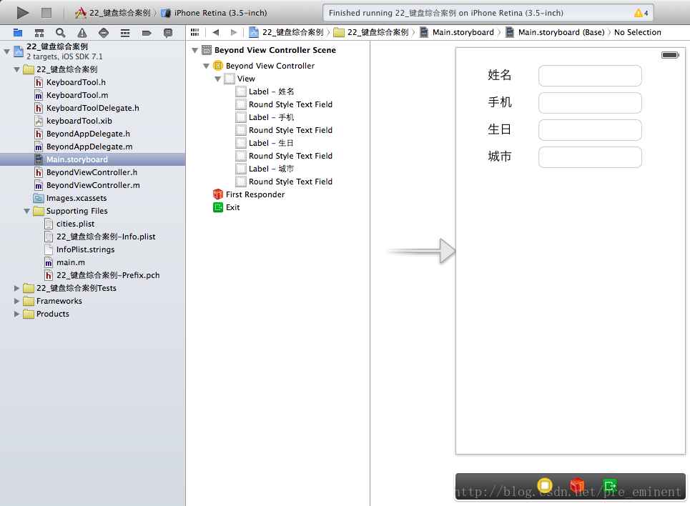Run the project with the Play button
Screen dimensions: 690x506
(22, 13)
